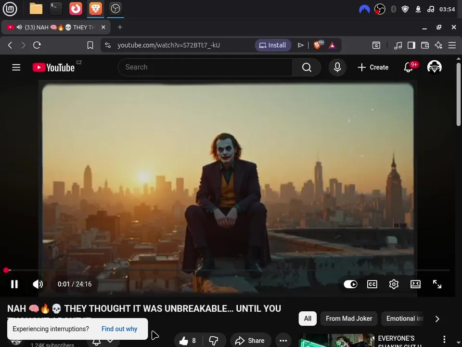Image resolution: width=462 pixels, height=347 pixels.
Task: Install YouTube as an app
Action: tap(273, 45)
